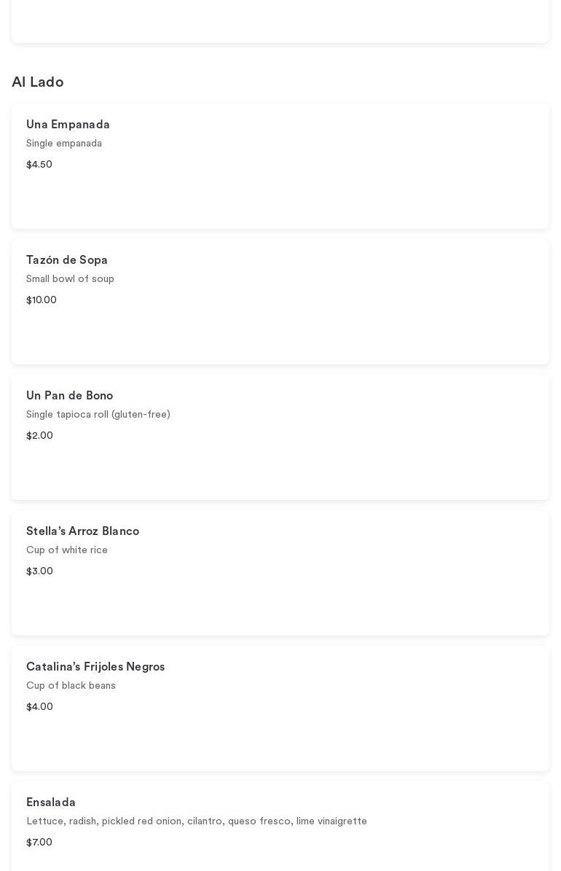Click the Al Lado section heading
561x871 pixels.
[x=38, y=82]
